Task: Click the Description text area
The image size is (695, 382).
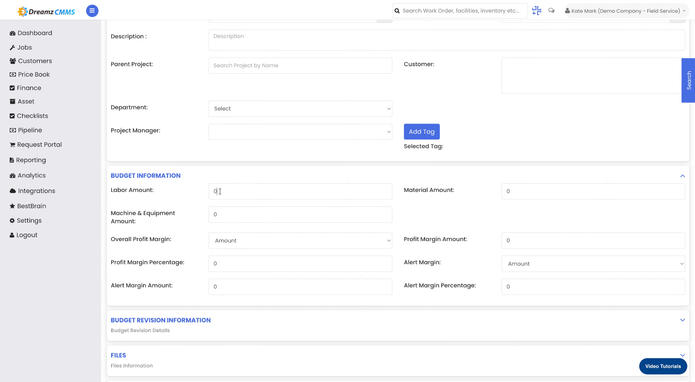Action: (447, 40)
